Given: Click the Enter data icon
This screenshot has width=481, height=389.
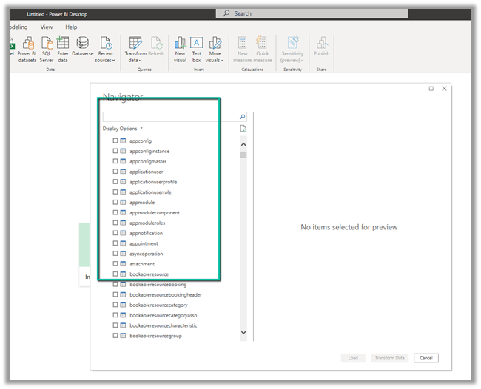Looking at the screenshot, I should [x=63, y=44].
